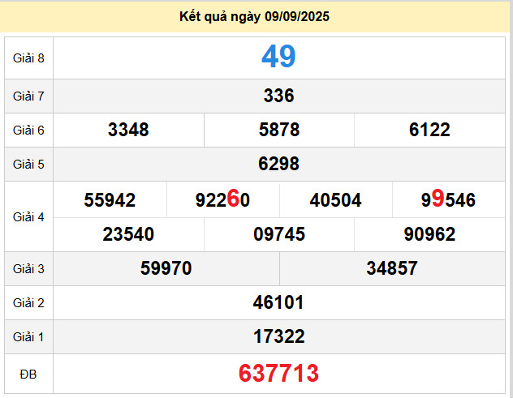Select Giải 3 number 34857

click(392, 268)
